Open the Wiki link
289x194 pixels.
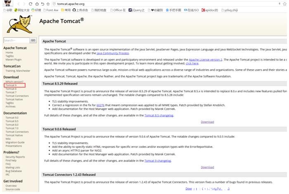tap(8, 139)
